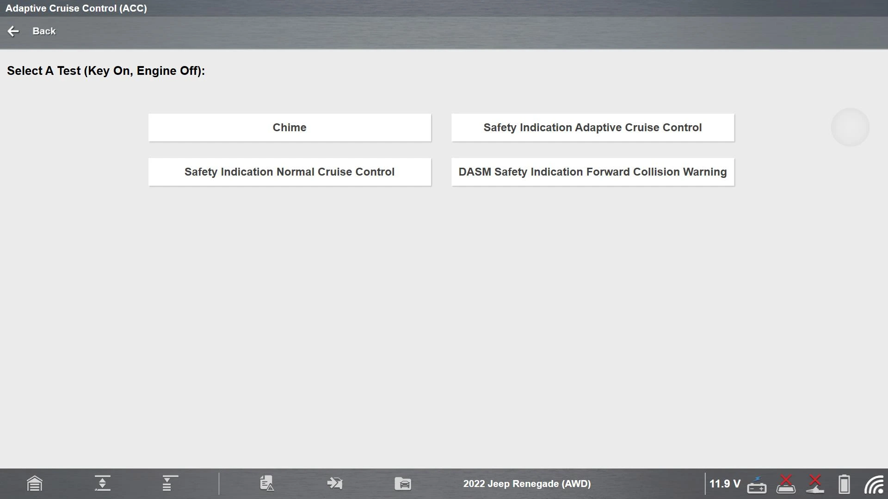
Task: Check the tablet battery level icon
Action: pyautogui.click(x=844, y=484)
